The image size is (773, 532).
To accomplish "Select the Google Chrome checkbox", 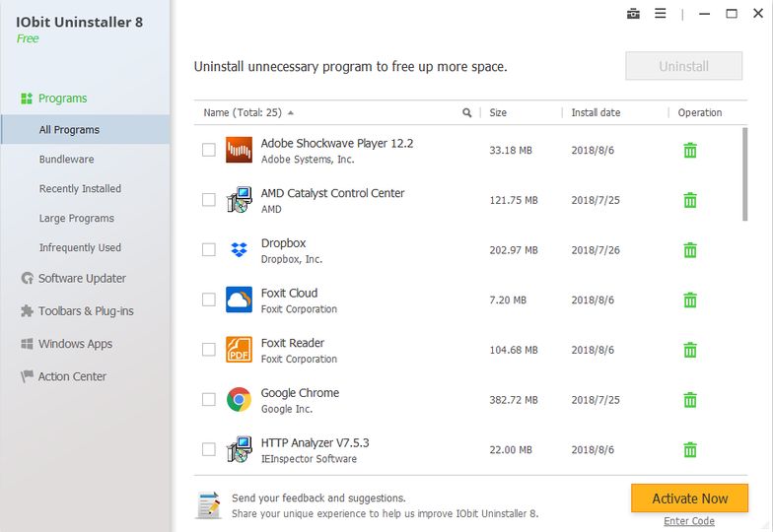I will [209, 400].
